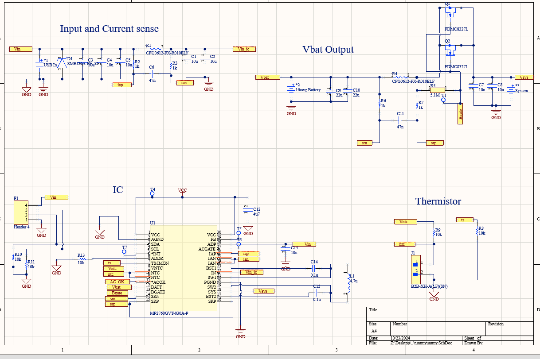Screen dimensions: 540x359
Task: Select MOSFET Q2 symbol
Action: click(450, 49)
